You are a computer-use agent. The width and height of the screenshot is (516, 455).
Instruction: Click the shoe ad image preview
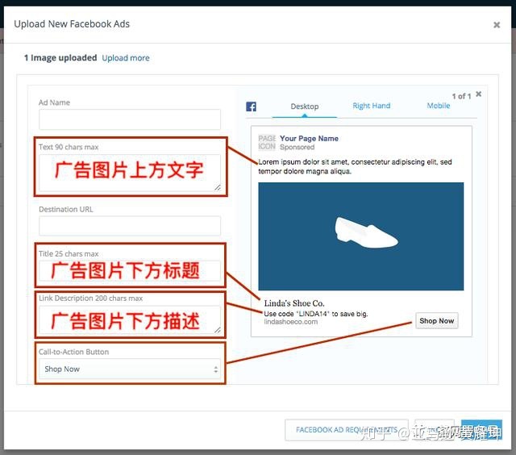360,236
